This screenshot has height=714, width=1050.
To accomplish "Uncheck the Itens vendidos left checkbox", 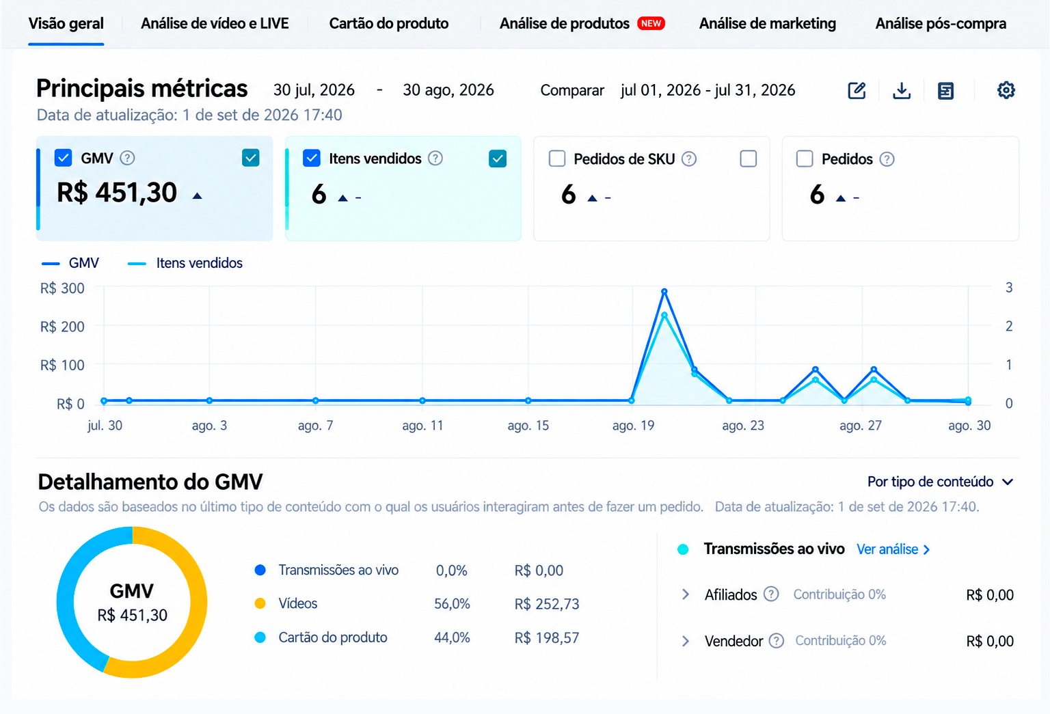I will click(x=311, y=158).
